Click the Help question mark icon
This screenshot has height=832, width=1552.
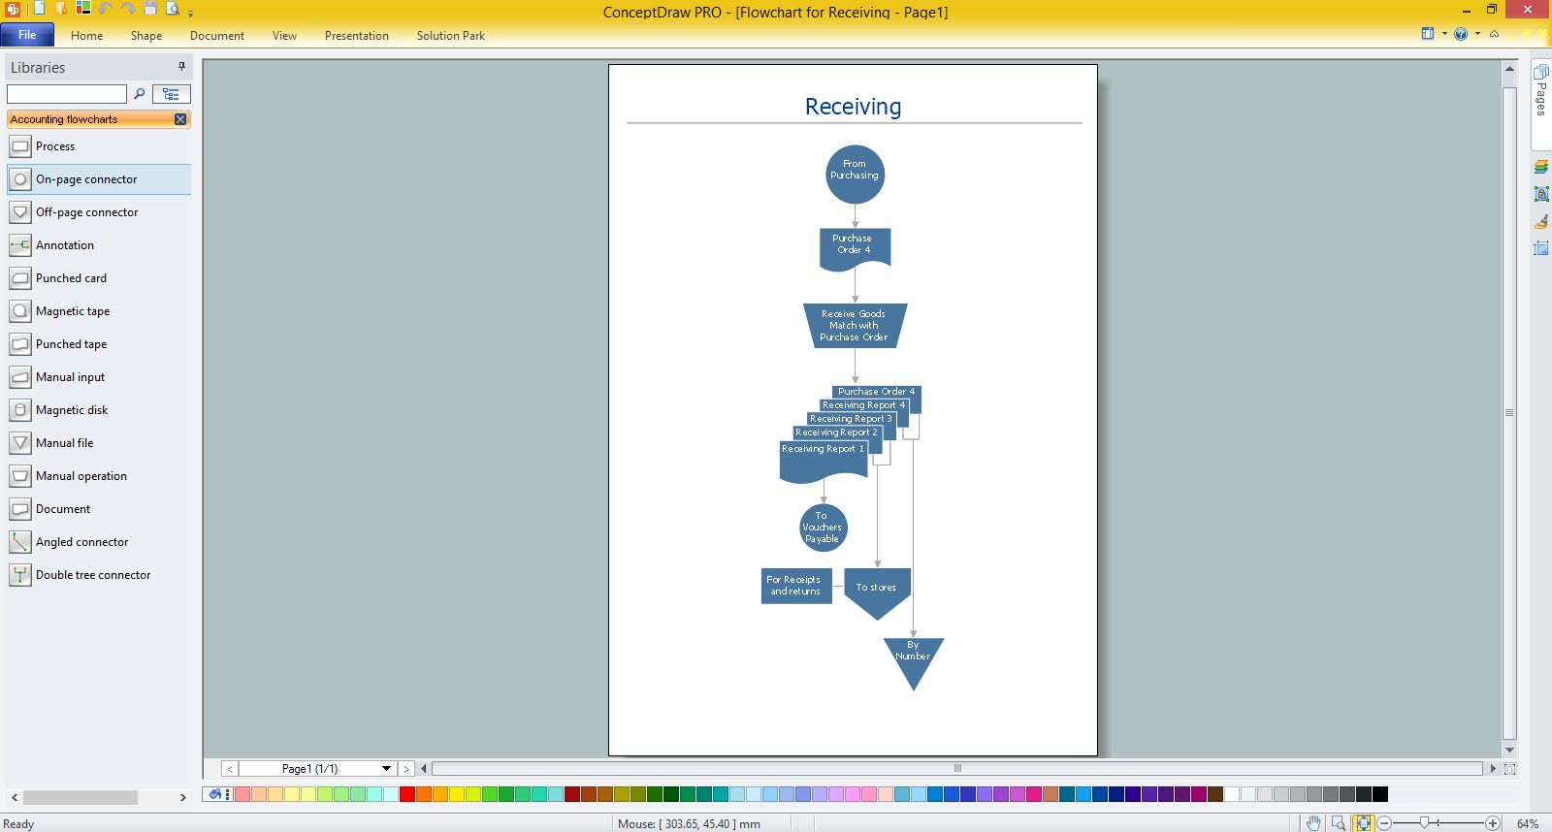coord(1461,34)
